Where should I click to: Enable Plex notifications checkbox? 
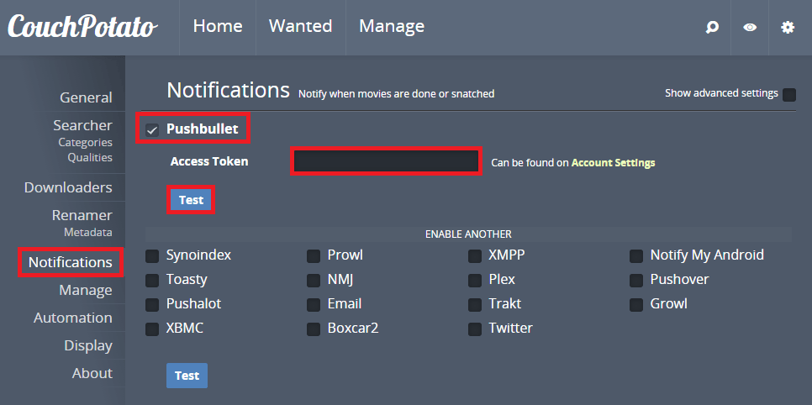coord(475,280)
